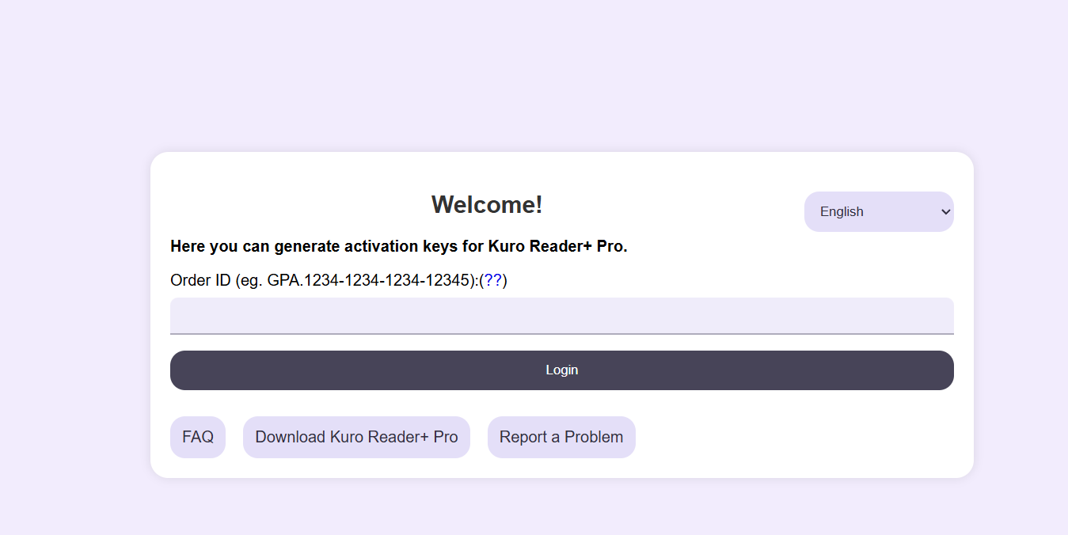Open Report a Problem
The height and width of the screenshot is (535, 1068).
click(x=561, y=437)
